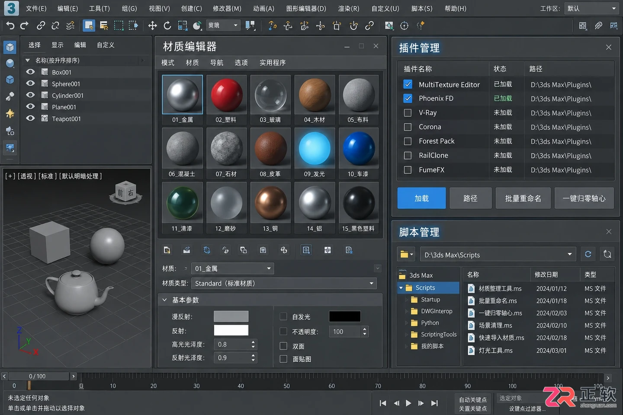Open the 工作区 默认 dropdown
The image size is (623, 415).
pyautogui.click(x=592, y=8)
